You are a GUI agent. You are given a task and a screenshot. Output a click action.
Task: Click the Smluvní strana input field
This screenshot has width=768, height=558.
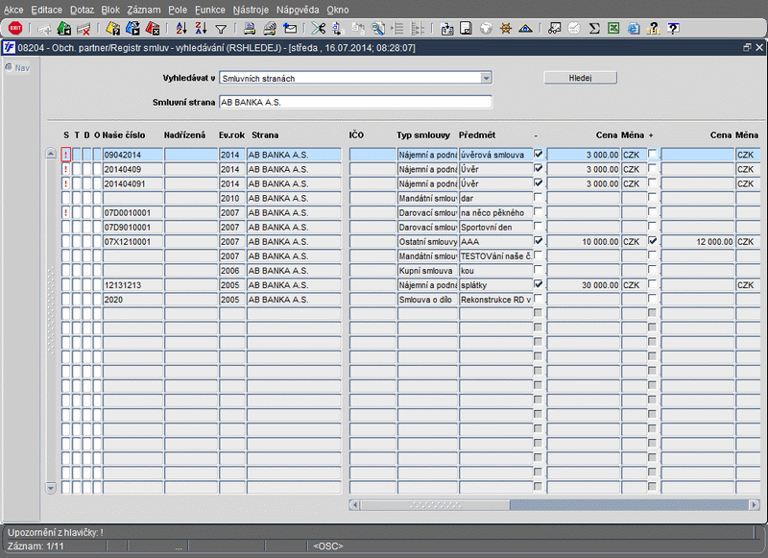(x=355, y=102)
